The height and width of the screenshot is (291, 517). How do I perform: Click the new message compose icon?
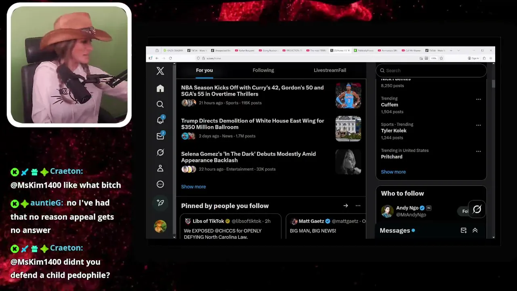464,230
